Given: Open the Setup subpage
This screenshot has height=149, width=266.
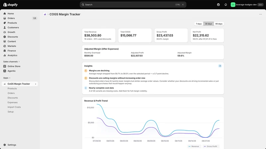Looking at the screenshot, I should [x=11, y=112].
